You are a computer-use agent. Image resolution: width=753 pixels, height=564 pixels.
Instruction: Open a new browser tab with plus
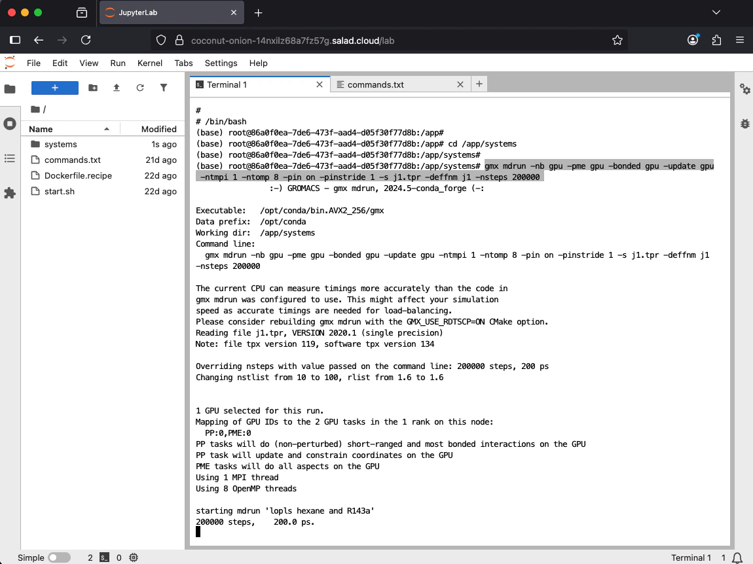(x=259, y=13)
